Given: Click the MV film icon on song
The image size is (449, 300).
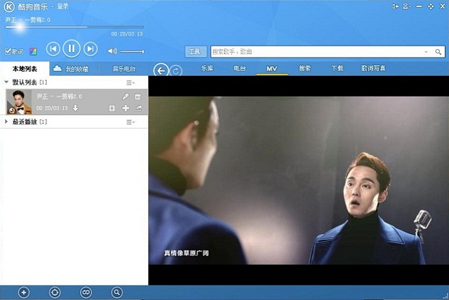Looking at the screenshot, I should [112, 108].
